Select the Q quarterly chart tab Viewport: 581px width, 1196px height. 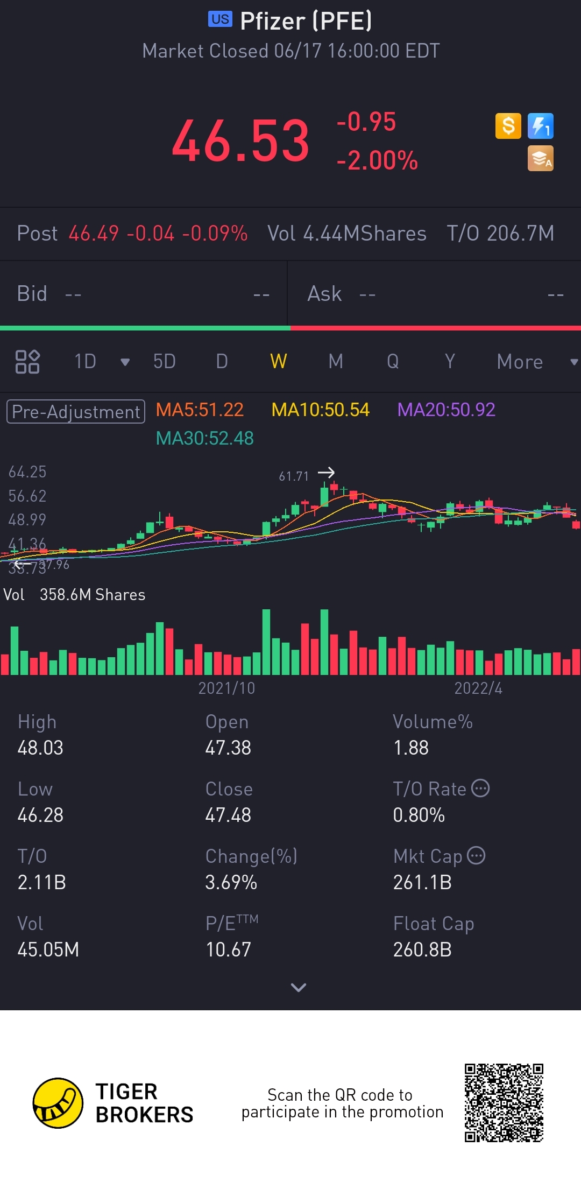click(x=393, y=362)
